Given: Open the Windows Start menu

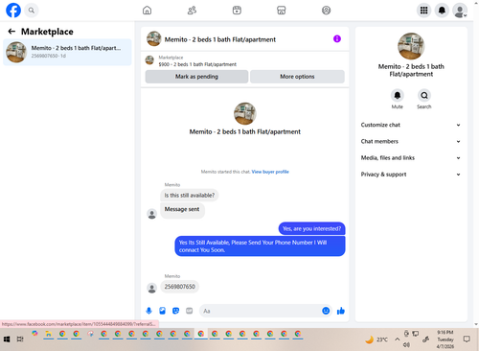Looking at the screenshot, I should click(7, 339).
